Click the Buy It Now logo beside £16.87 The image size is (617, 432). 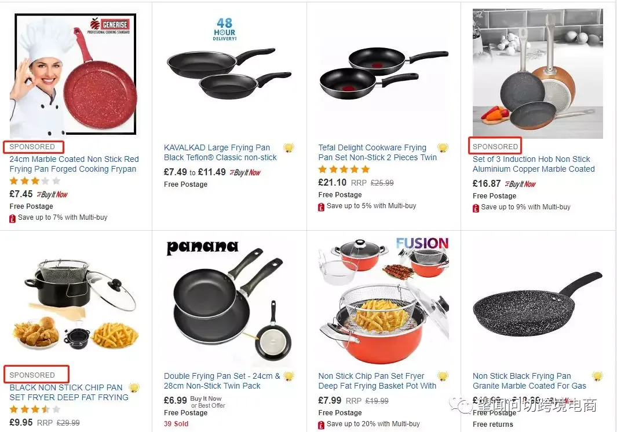(x=520, y=184)
